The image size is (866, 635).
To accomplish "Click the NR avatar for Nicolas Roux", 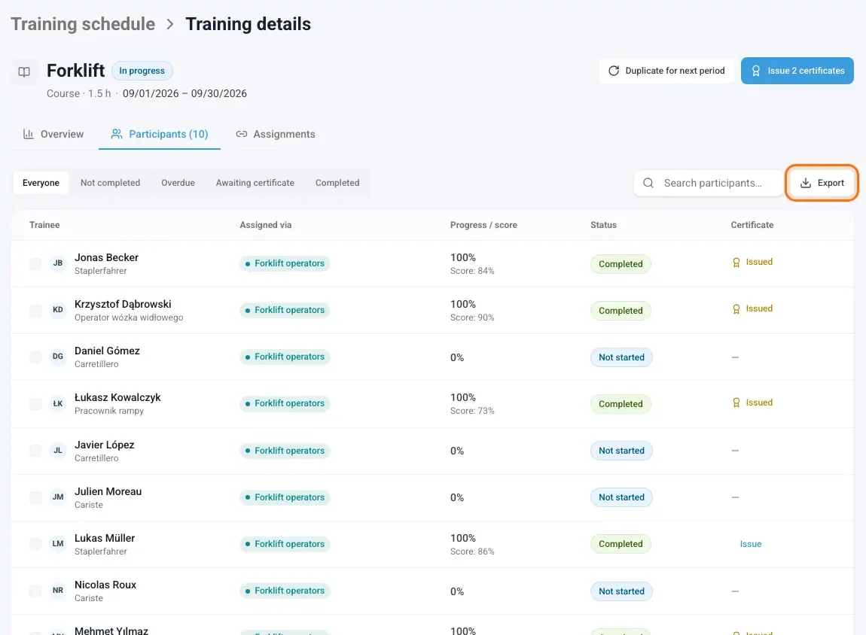I will (x=58, y=591).
